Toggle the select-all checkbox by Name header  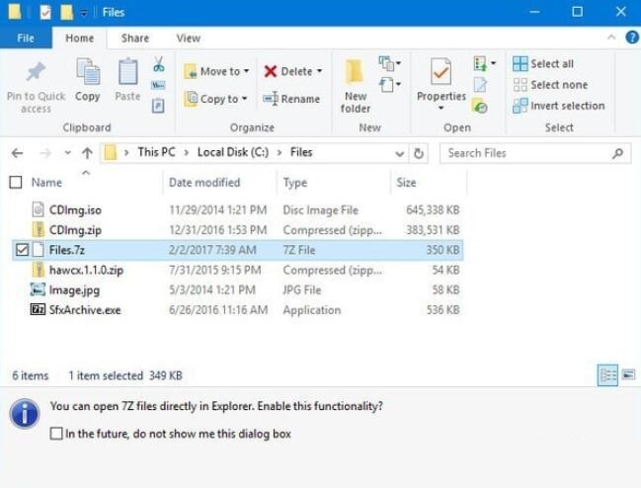tap(16, 183)
